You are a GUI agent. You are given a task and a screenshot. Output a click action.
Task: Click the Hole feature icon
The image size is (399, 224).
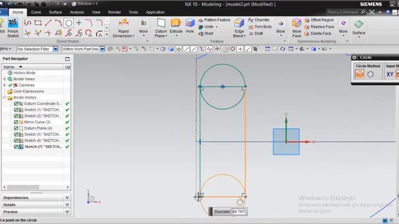[x=190, y=23]
